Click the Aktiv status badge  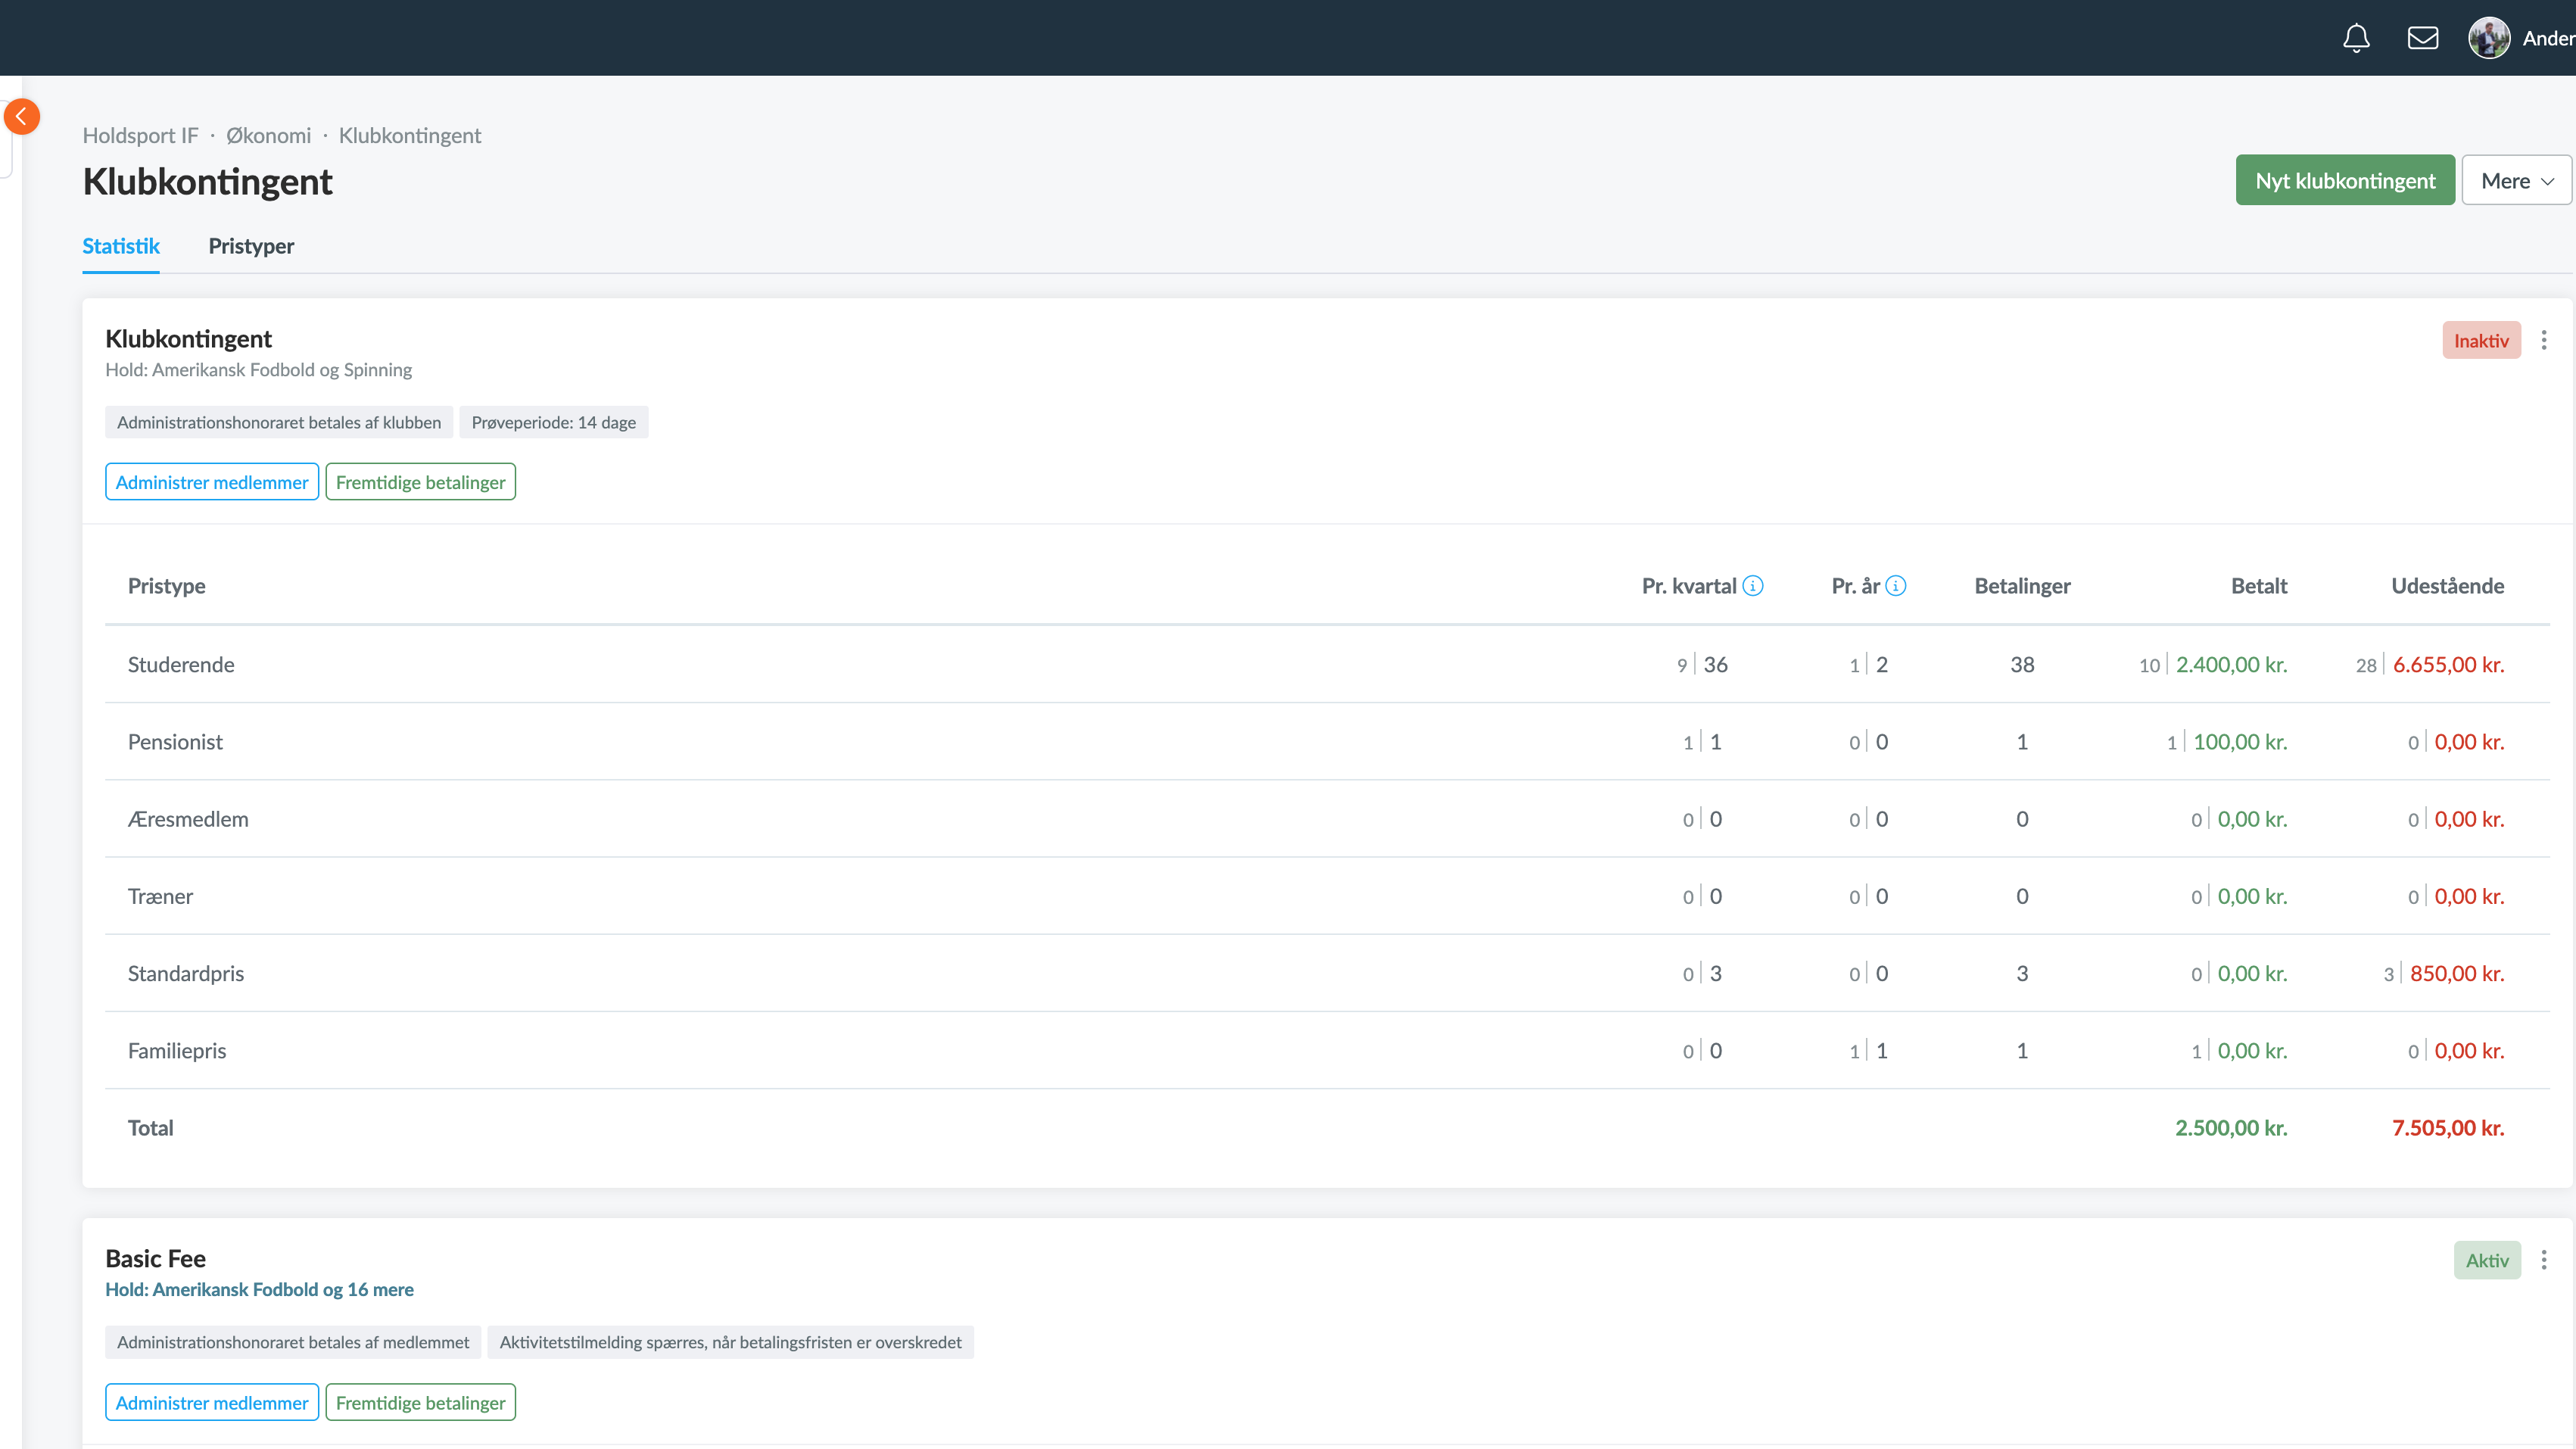point(2487,1260)
